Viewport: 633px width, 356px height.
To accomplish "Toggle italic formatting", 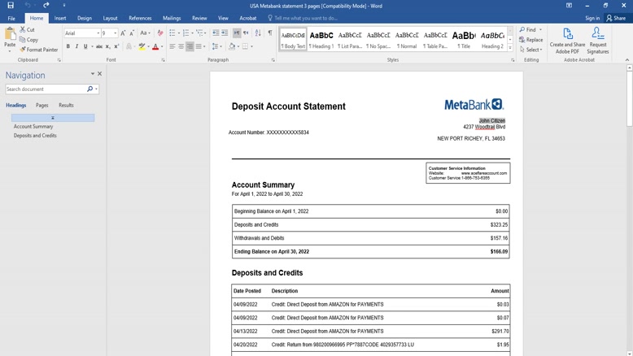I will pyautogui.click(x=77, y=46).
